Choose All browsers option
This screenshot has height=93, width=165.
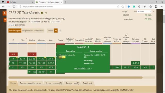(x=56, y=30)
